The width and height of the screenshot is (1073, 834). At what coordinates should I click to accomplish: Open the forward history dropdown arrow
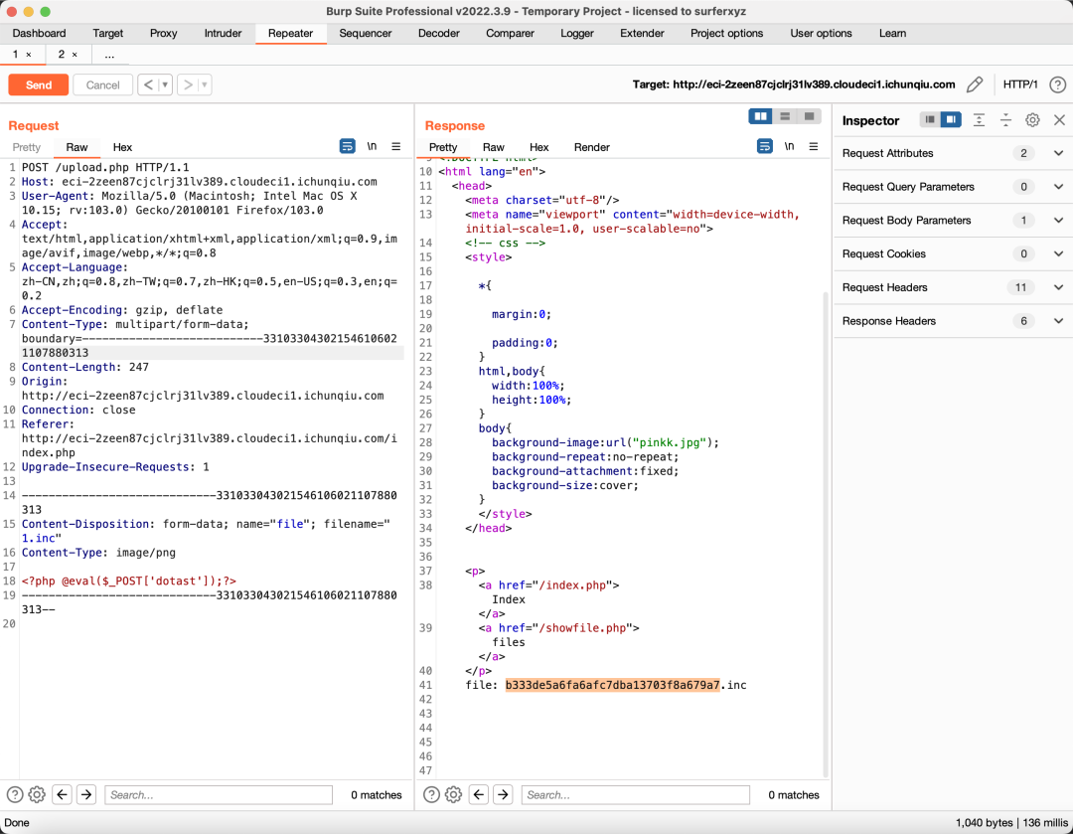[x=204, y=84]
